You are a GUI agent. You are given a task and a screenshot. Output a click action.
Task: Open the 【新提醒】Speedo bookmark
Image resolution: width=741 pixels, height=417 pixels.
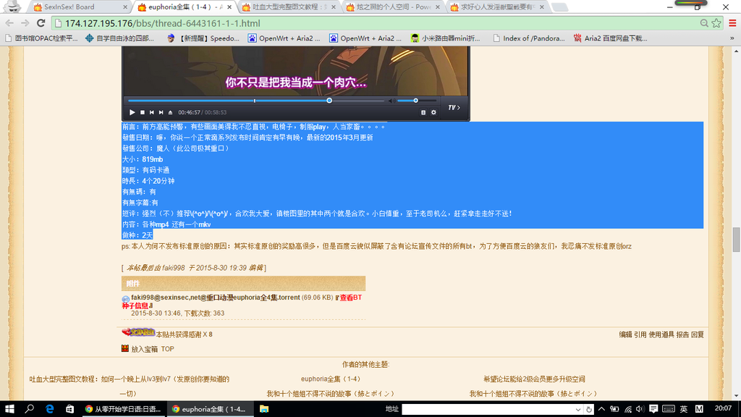click(x=203, y=38)
